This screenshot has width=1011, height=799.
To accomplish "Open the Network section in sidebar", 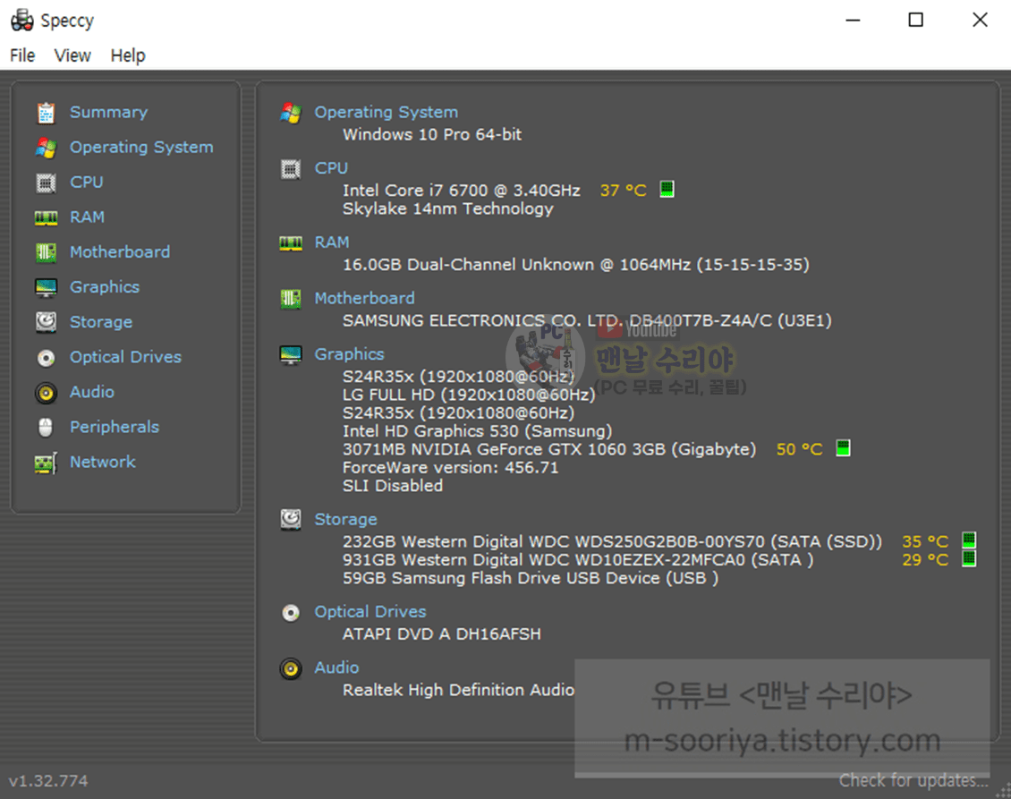I will click(103, 462).
